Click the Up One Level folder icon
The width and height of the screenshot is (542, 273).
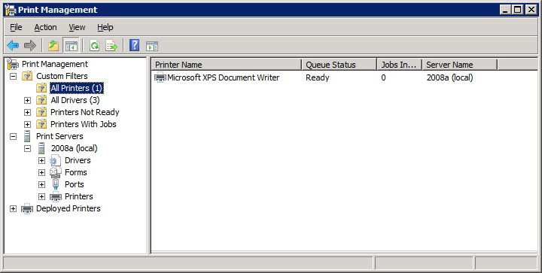[53, 46]
